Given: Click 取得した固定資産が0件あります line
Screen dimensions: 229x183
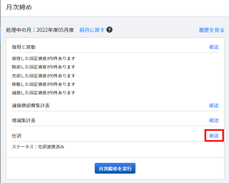Looking at the screenshot, I should click(44, 58).
